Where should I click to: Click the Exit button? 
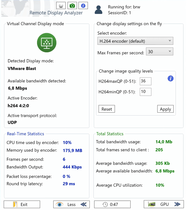[22, 204]
